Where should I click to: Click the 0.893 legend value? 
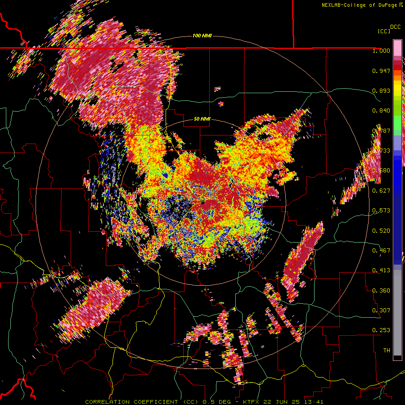381,90
